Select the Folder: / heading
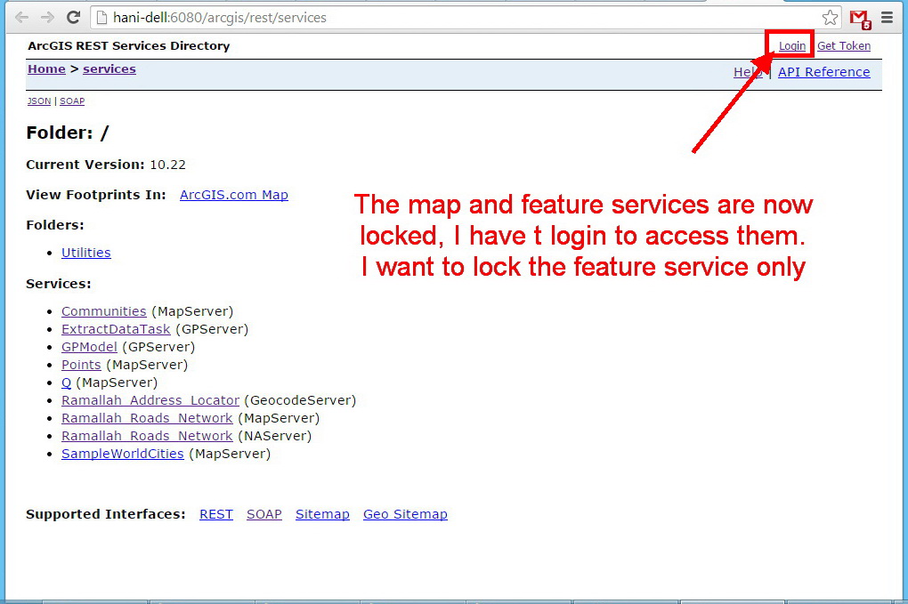 67,133
